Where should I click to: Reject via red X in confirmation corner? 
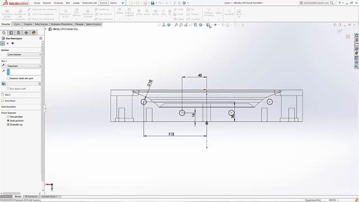pyautogui.click(x=348, y=36)
